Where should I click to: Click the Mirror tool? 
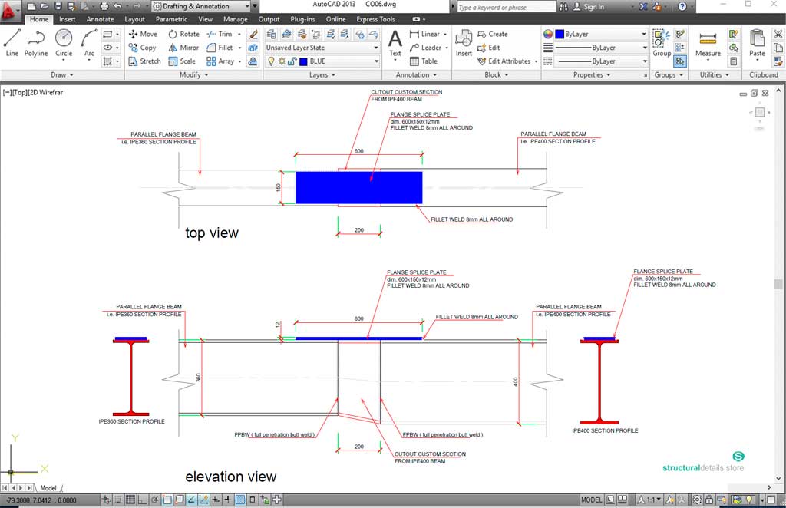click(x=183, y=48)
